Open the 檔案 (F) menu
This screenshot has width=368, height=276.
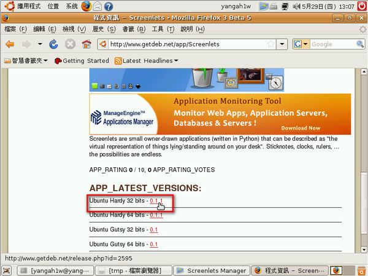click(x=15, y=29)
